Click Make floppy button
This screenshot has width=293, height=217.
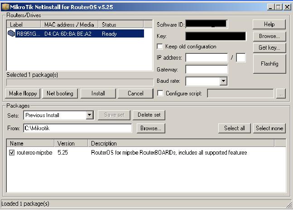coord(23,94)
